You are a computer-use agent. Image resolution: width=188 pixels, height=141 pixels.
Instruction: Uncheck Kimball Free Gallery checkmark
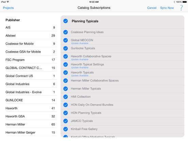(66, 129)
